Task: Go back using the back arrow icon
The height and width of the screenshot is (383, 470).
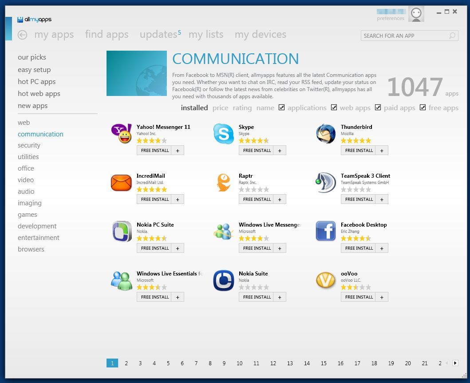Action: pyautogui.click(x=22, y=35)
